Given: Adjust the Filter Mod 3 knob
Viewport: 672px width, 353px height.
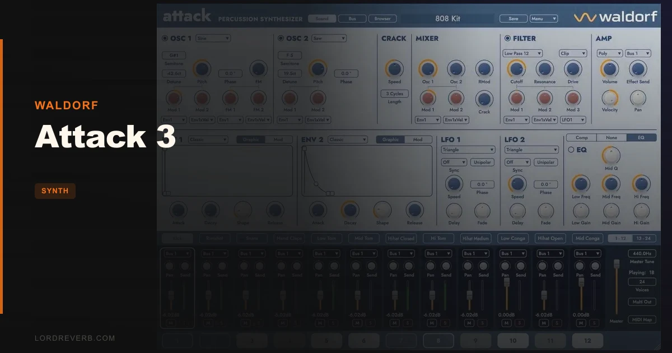Looking at the screenshot, I should click(x=572, y=98).
